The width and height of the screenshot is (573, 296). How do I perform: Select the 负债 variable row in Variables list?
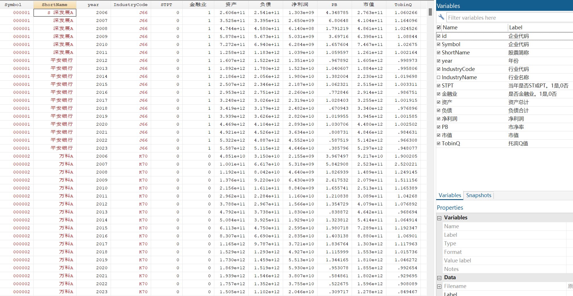tap(504, 111)
